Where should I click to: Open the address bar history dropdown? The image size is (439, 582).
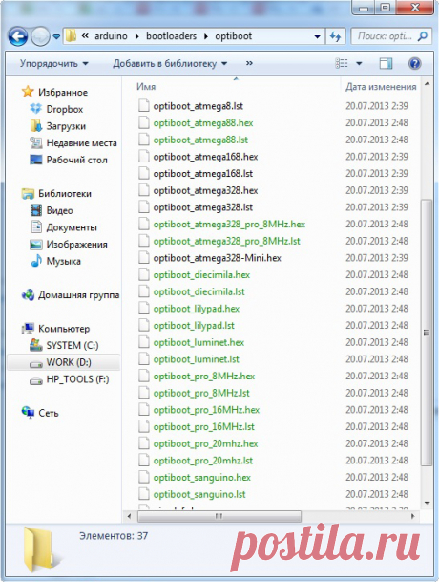(318, 36)
